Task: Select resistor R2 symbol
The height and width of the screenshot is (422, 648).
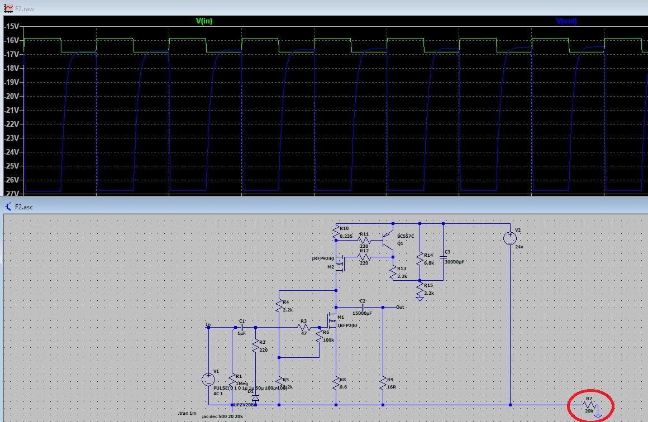Action: 255,345
